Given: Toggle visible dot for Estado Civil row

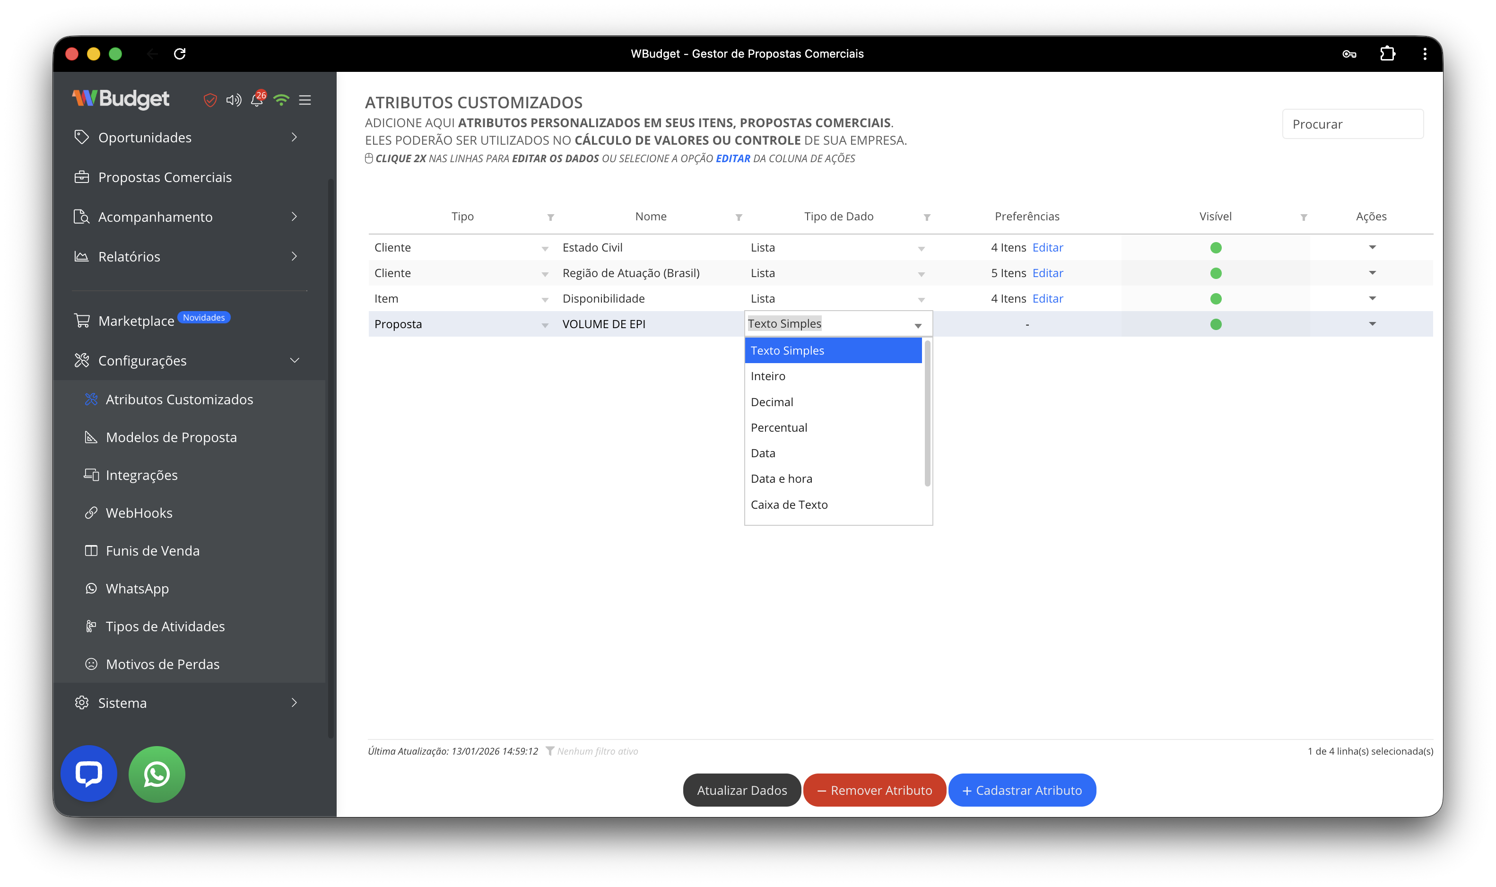Looking at the screenshot, I should [1215, 247].
